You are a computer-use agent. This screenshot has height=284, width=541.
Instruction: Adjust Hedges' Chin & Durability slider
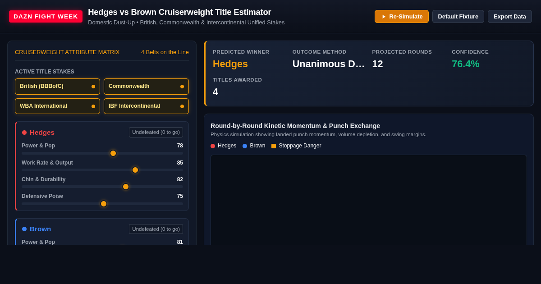pyautogui.click(x=102, y=187)
